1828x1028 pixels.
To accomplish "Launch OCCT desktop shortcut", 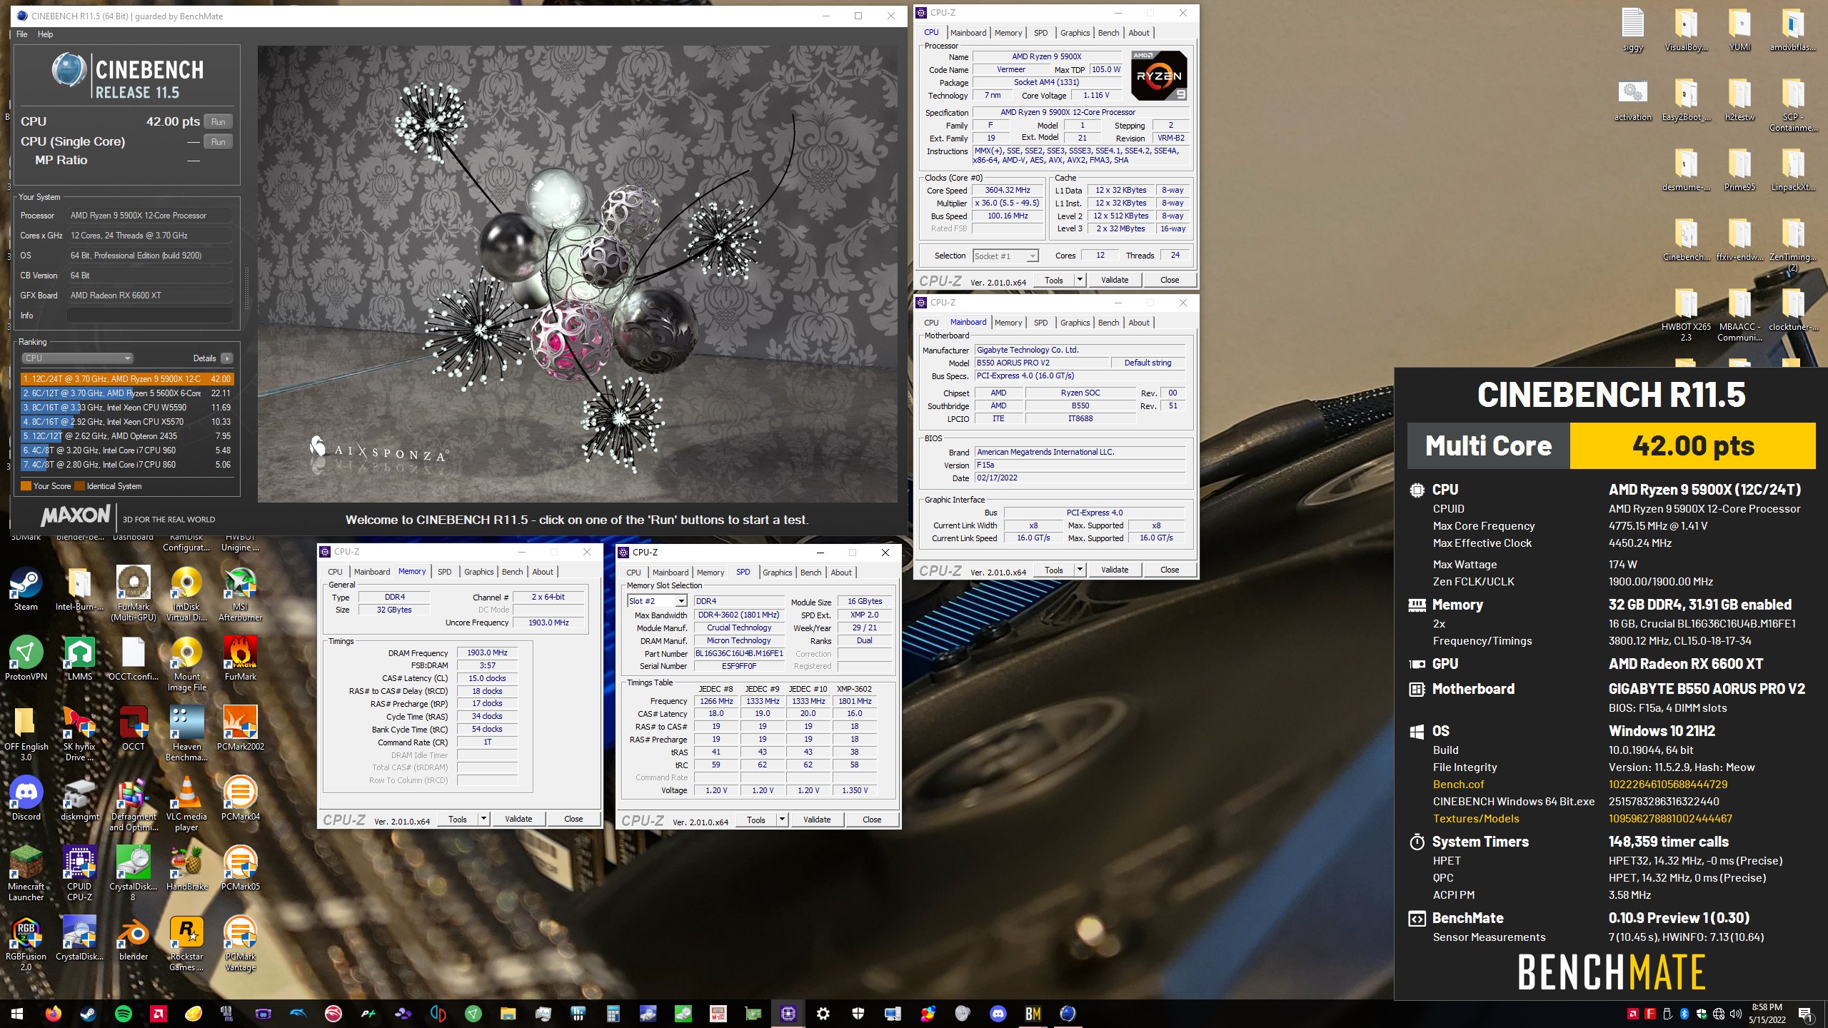I will click(x=134, y=728).
